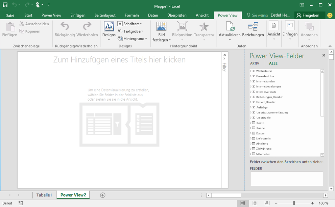Collapse the Filter pane arrow
The height and width of the screenshot is (207, 335).
[224, 59]
